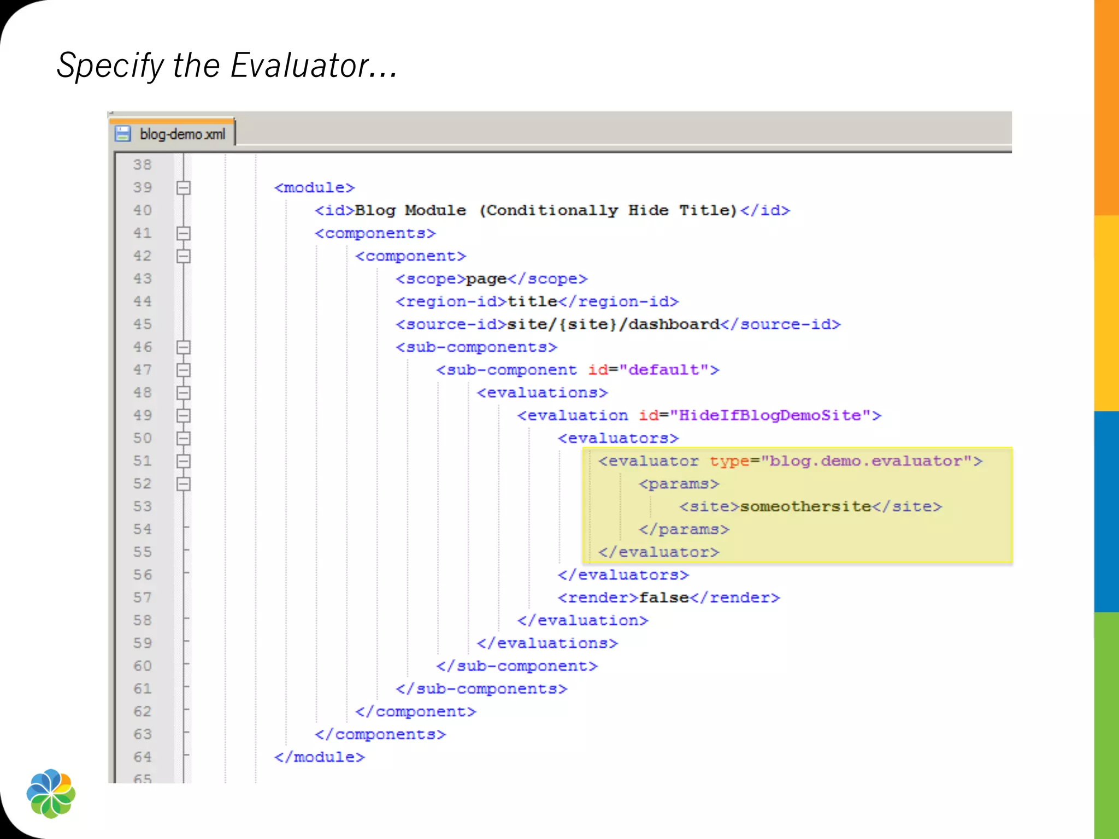This screenshot has width=1119, height=839.
Task: Click line number 43 in the gutter
Action: (143, 279)
